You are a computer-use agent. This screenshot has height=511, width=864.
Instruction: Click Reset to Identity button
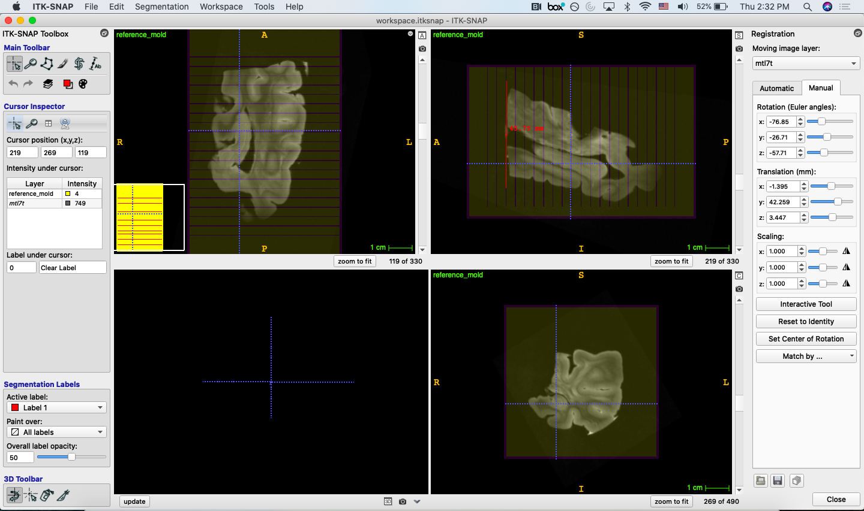click(806, 321)
